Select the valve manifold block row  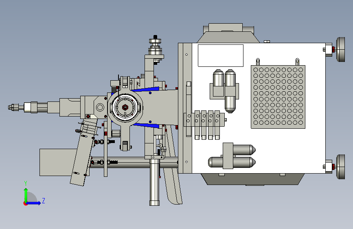coord(204,125)
